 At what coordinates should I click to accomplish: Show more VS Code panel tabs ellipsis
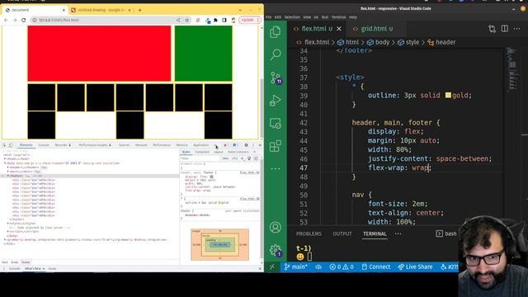coord(398,233)
